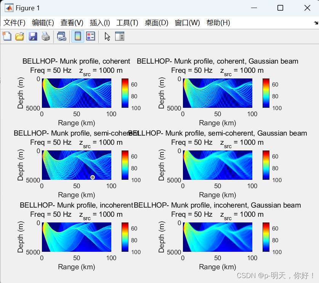The image size is (319, 283).
Task: Save the current figure with the disk icon
Action: [x=33, y=36]
